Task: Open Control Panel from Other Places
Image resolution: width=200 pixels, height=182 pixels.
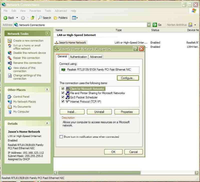Action: coord(21,97)
